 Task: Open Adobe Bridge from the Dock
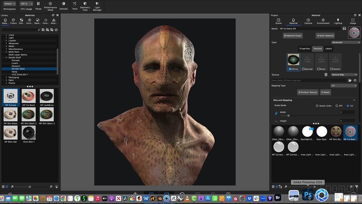(278, 198)
